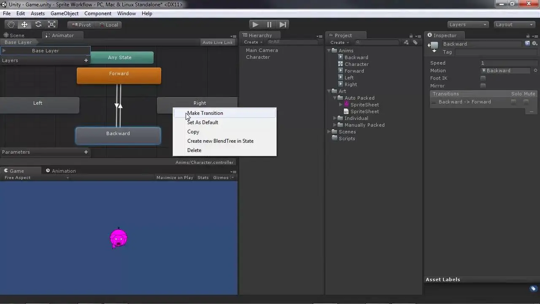The width and height of the screenshot is (540, 304).
Task: Add a new layer with plus icon
Action: (x=86, y=60)
